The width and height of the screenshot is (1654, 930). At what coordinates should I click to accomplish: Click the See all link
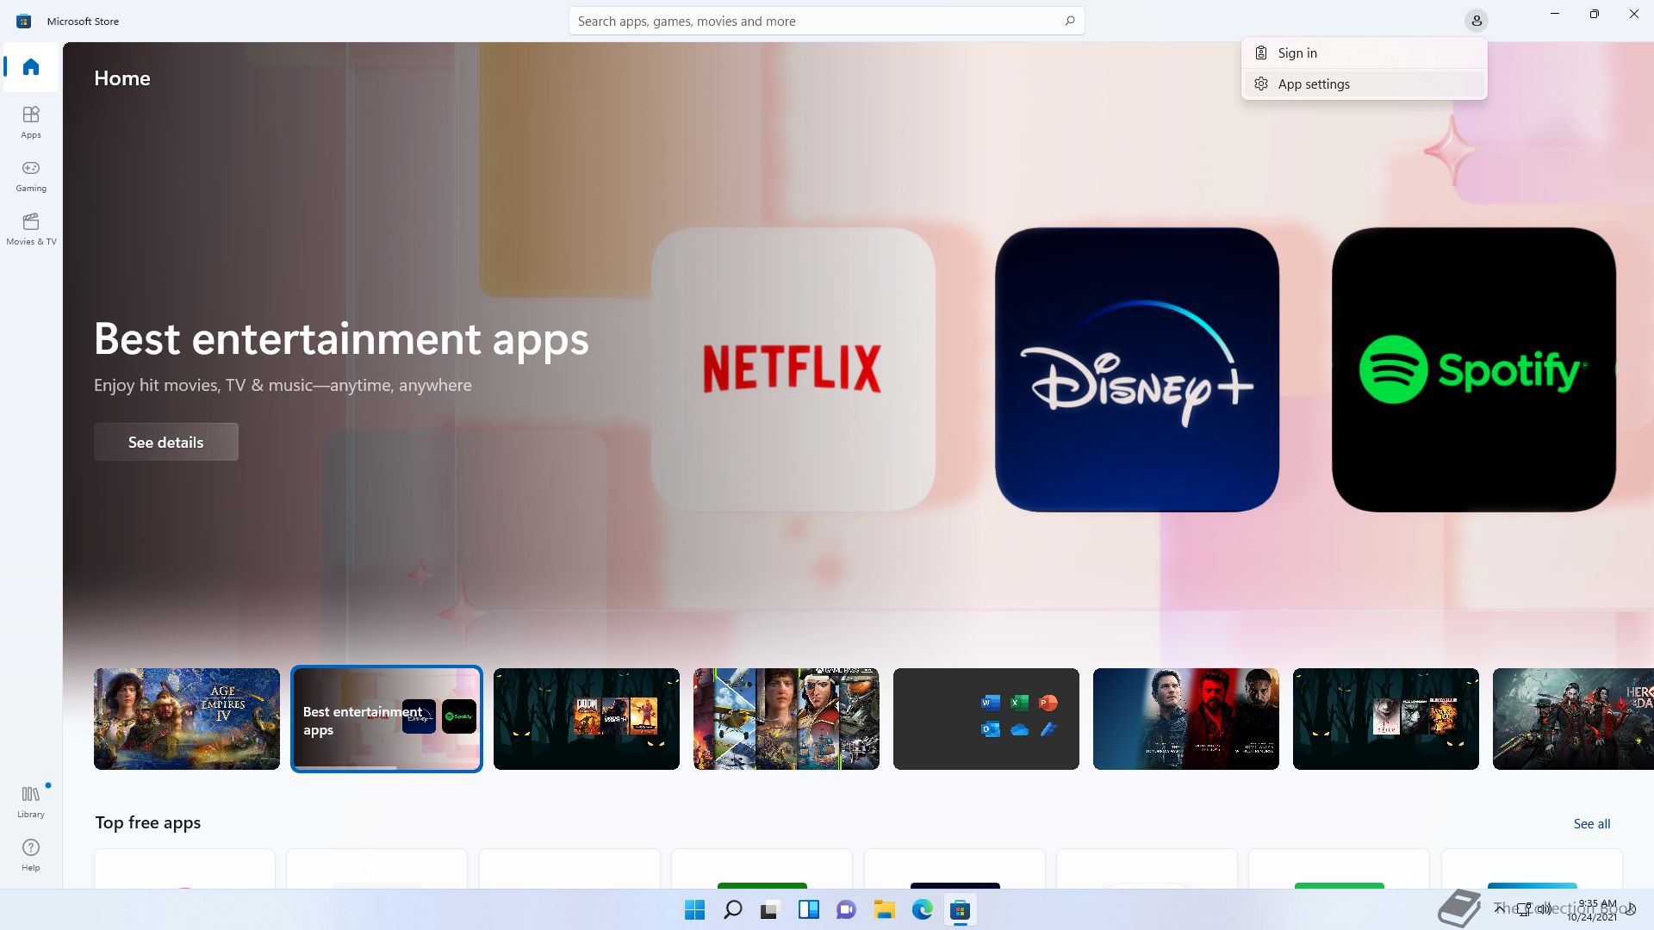coord(1591,823)
